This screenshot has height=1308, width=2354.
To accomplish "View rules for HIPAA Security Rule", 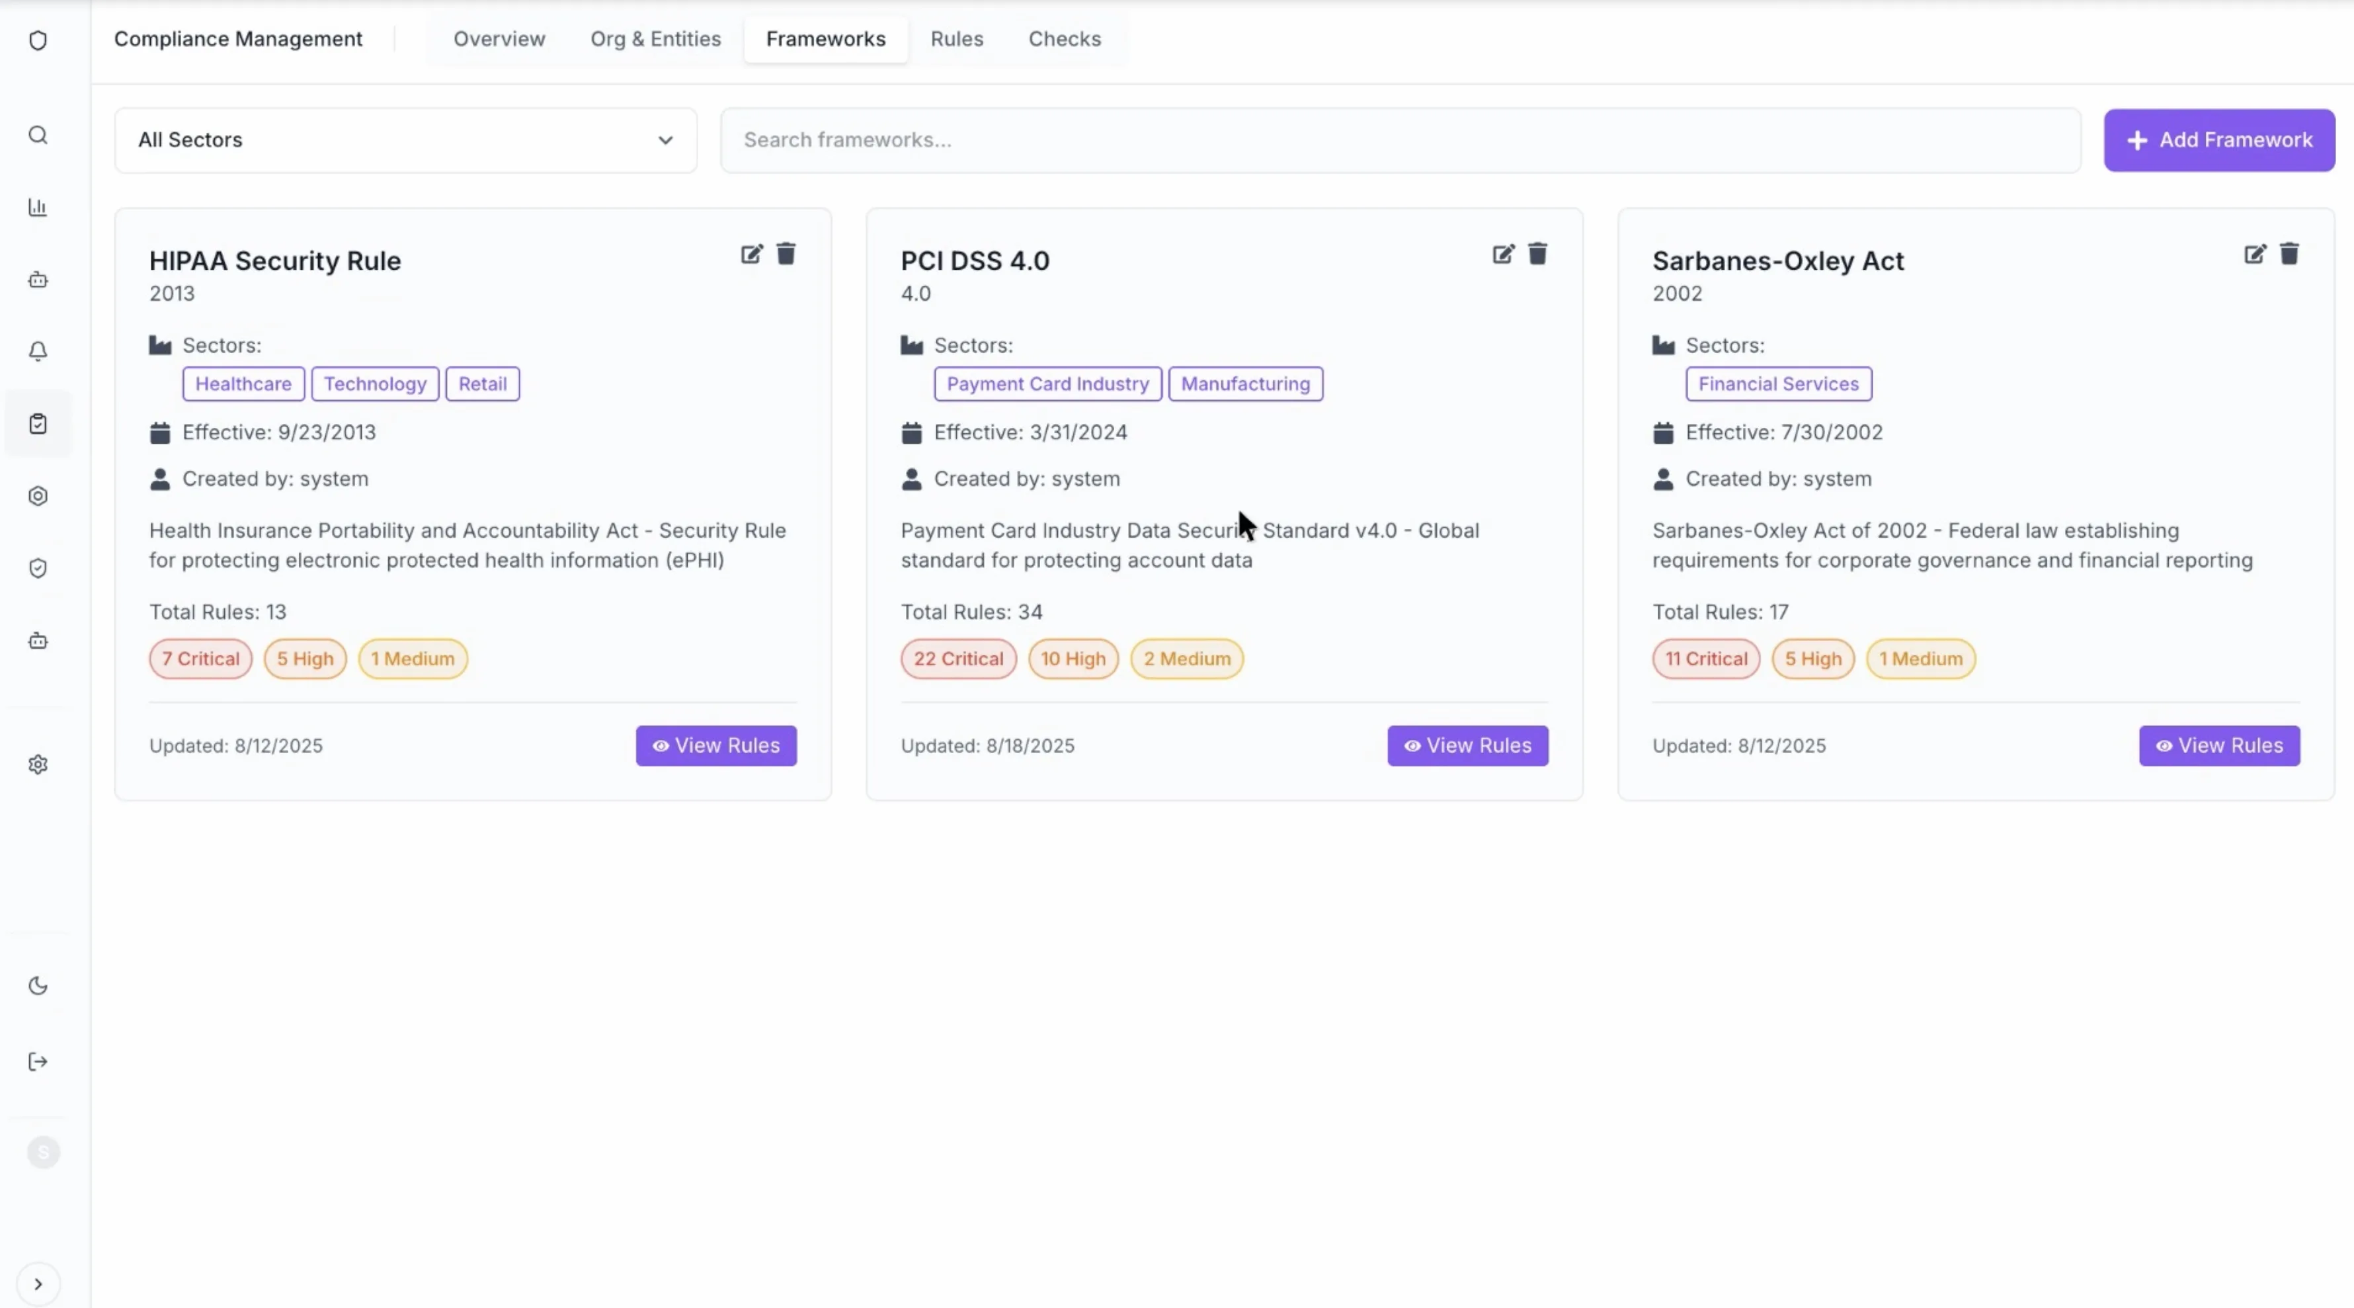I will tap(715, 746).
